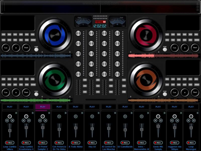This screenshot has height=151, width=201.
Task: Toggle REC for Loop Merengue sample
Action: pos(191,143)
